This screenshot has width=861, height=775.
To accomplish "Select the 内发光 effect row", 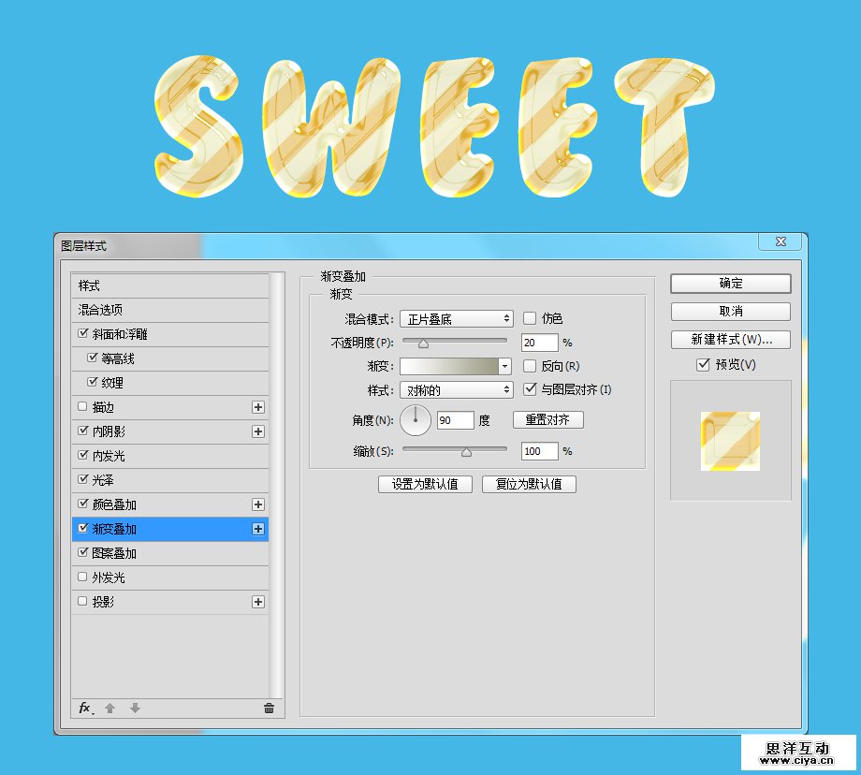I will tap(170, 456).
